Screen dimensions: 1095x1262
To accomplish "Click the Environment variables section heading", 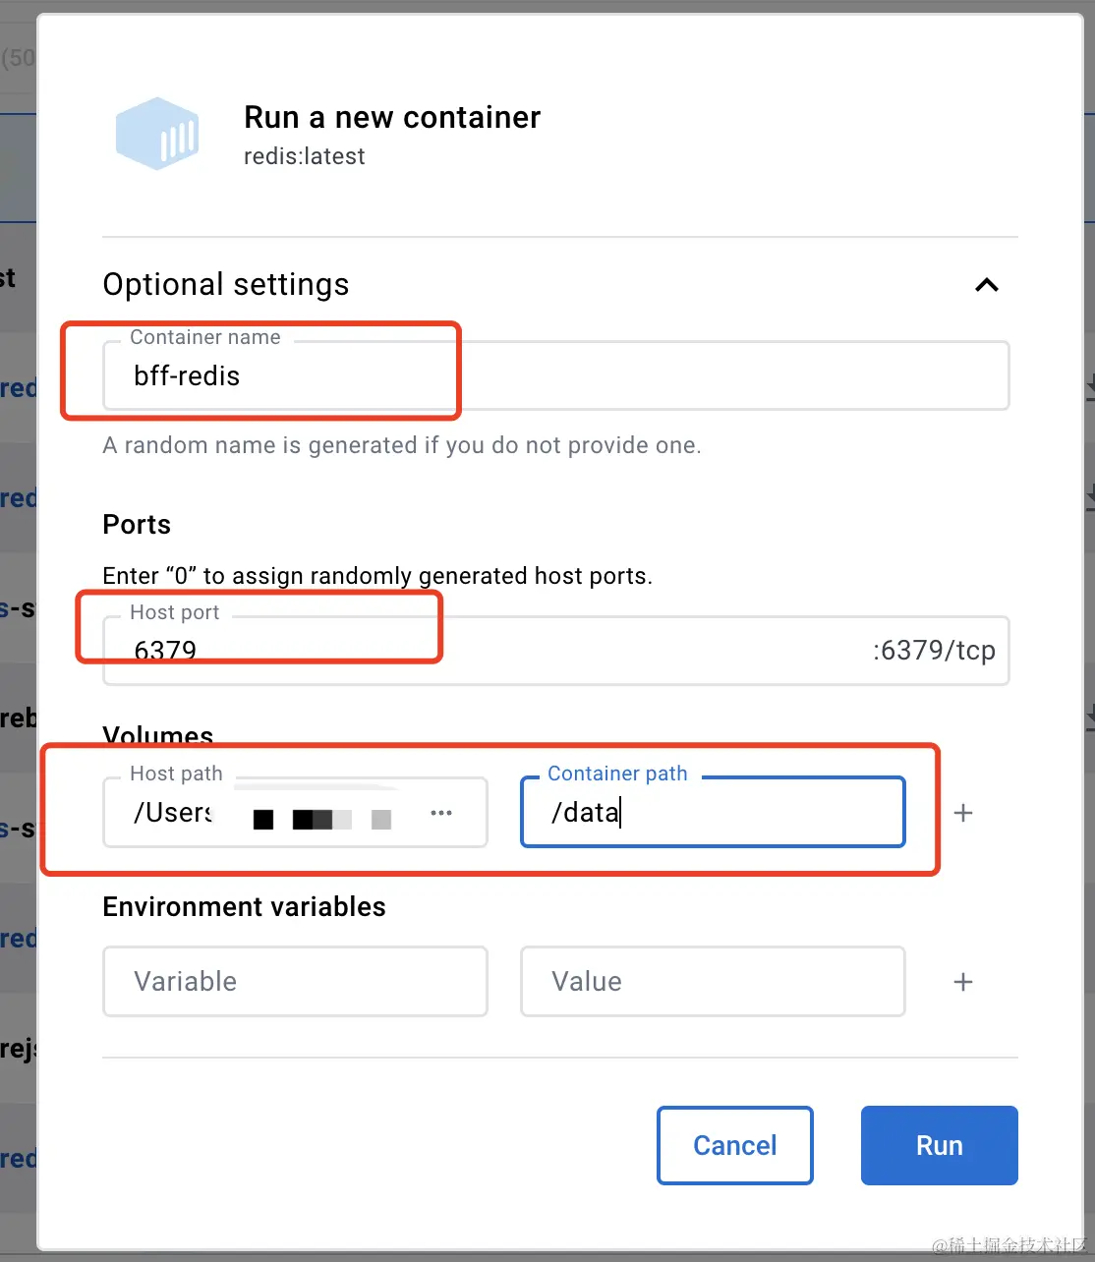I will pos(245,906).
